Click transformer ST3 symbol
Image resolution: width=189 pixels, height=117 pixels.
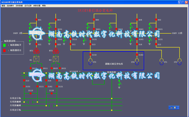pyautogui.click(x=90, y=62)
